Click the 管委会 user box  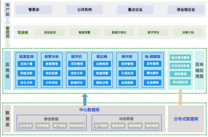34,9
